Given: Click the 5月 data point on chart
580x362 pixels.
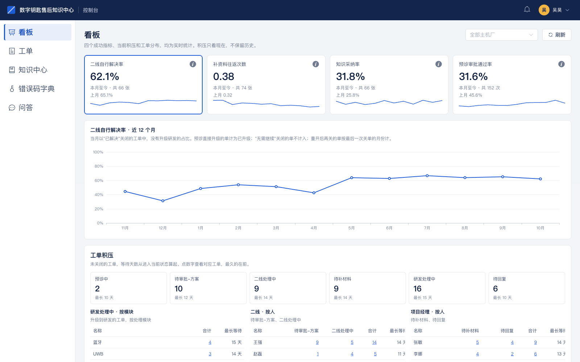Looking at the screenshot, I should (x=352, y=178).
